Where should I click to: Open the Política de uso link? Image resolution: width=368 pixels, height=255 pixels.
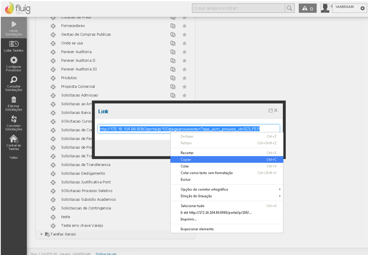coord(106,254)
